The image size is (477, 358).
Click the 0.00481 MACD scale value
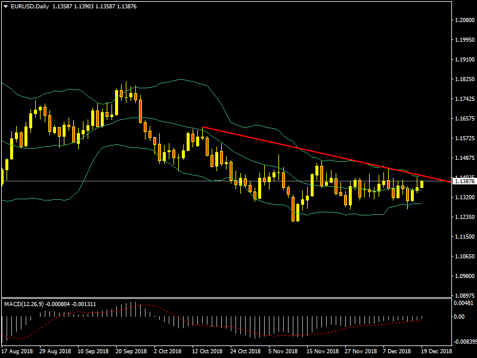coord(463,303)
